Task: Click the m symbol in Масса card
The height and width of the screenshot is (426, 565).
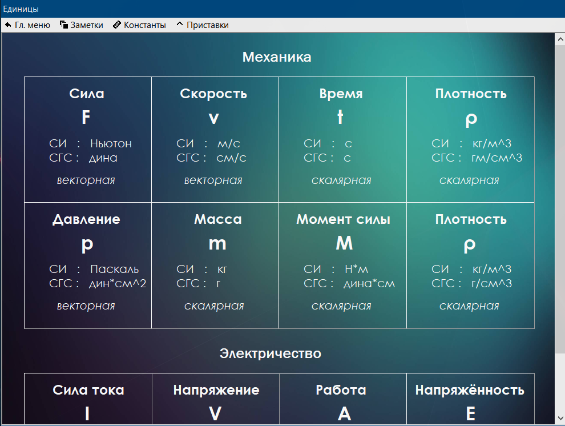Action: click(x=217, y=244)
